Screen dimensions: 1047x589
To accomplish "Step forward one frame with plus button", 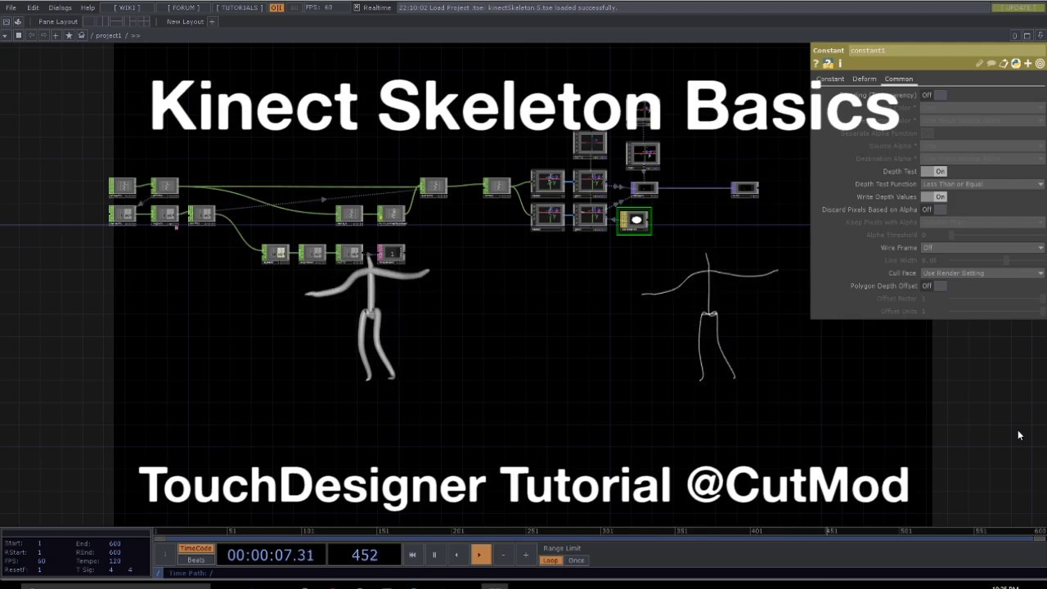I will click(525, 555).
